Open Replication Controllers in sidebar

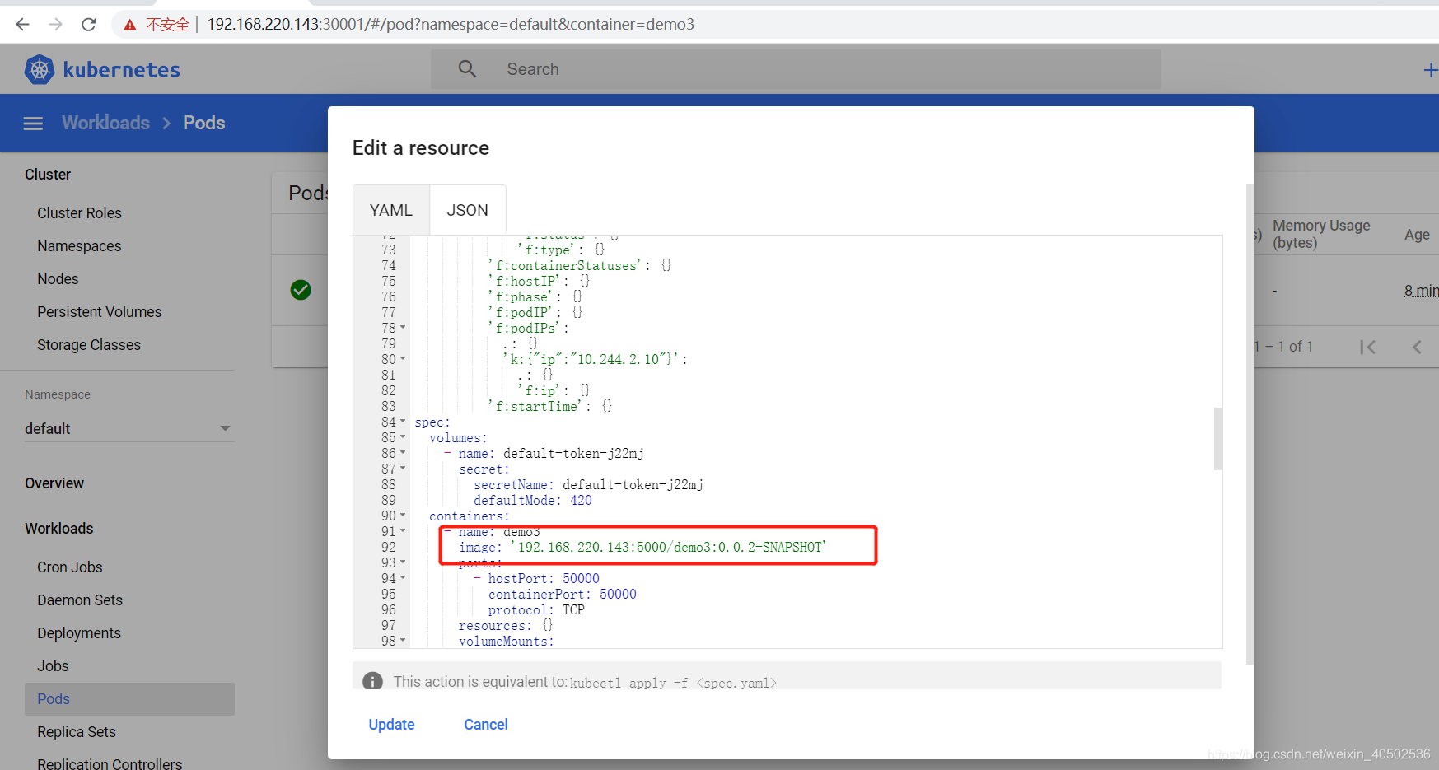(110, 763)
